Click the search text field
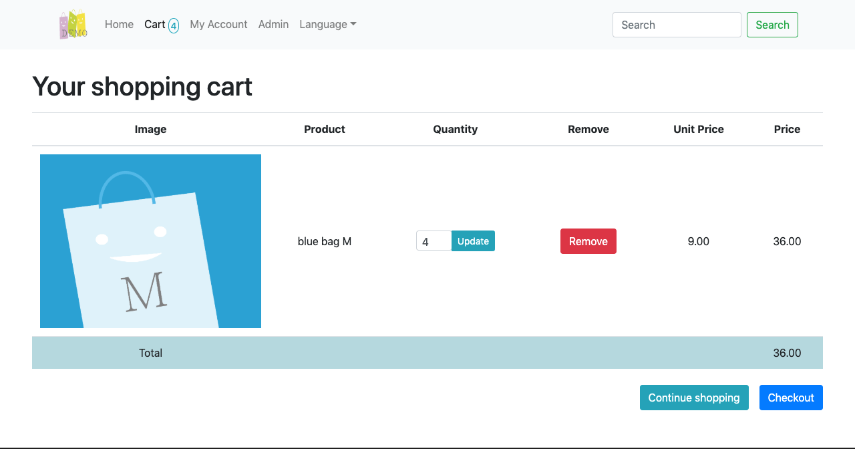This screenshot has height=449, width=855. (677, 24)
